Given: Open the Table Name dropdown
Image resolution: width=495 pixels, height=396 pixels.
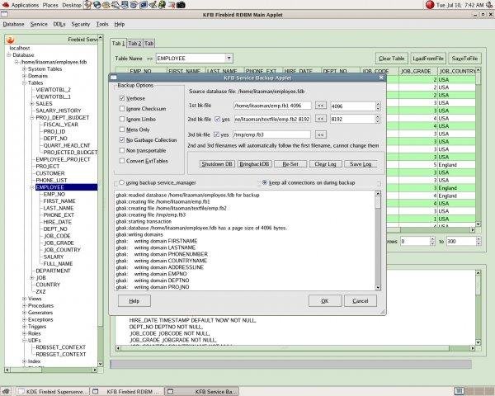Looking at the screenshot, I should [x=229, y=59].
